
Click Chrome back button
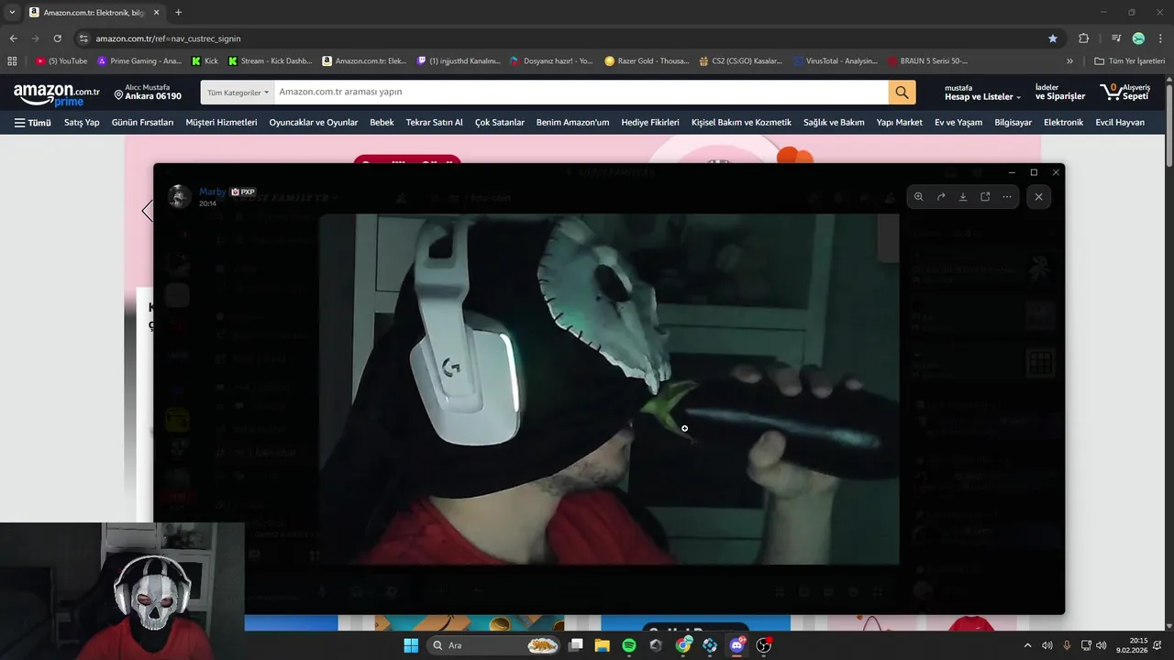pyautogui.click(x=13, y=38)
